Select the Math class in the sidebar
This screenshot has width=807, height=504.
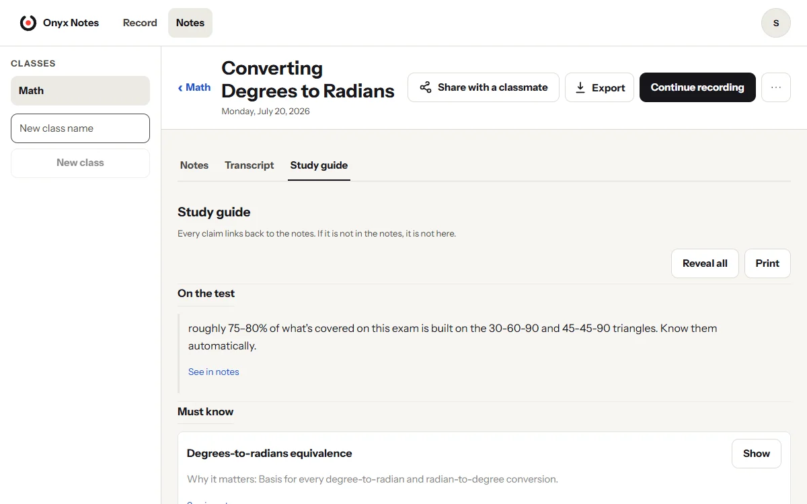[x=80, y=91]
